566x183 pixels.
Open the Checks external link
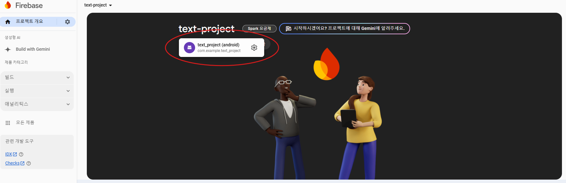15,163
